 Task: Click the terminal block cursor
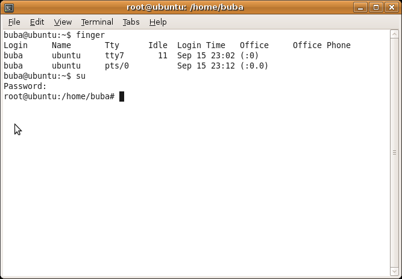coord(122,96)
